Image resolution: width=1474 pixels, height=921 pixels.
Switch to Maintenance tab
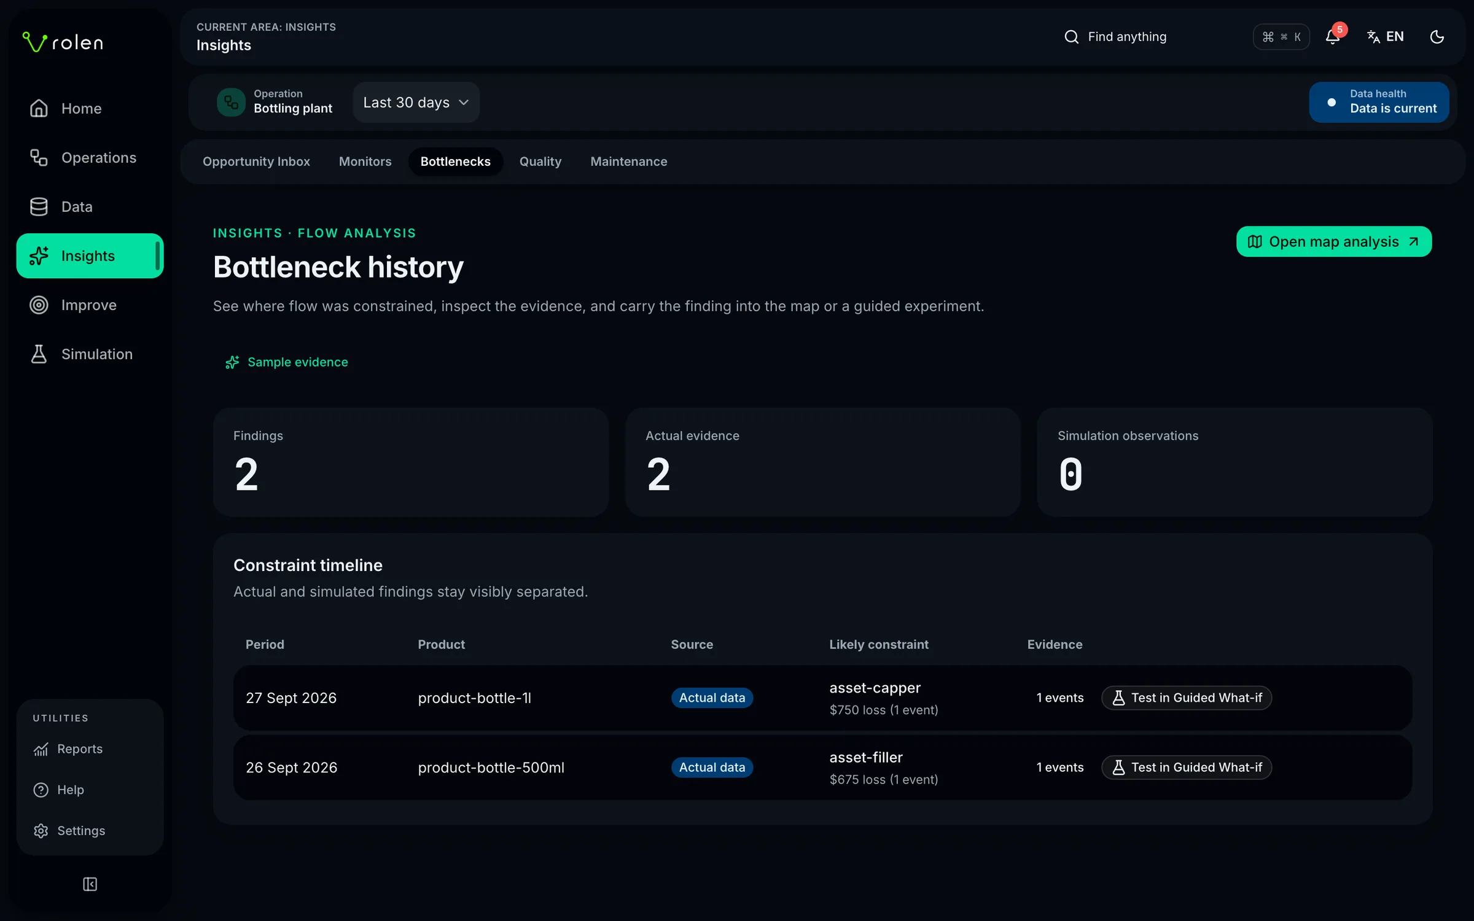(x=629, y=161)
